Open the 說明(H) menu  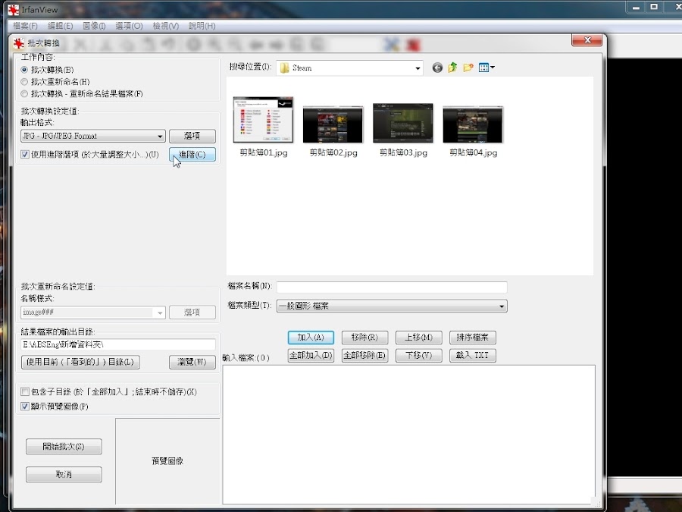pyautogui.click(x=202, y=26)
